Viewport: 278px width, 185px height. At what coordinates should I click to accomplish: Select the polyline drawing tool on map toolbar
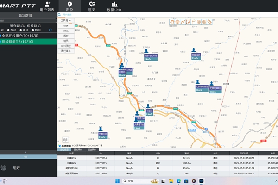[182, 21]
